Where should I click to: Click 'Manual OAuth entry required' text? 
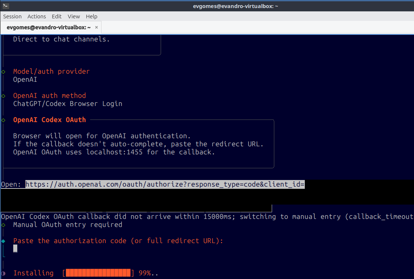point(68,224)
